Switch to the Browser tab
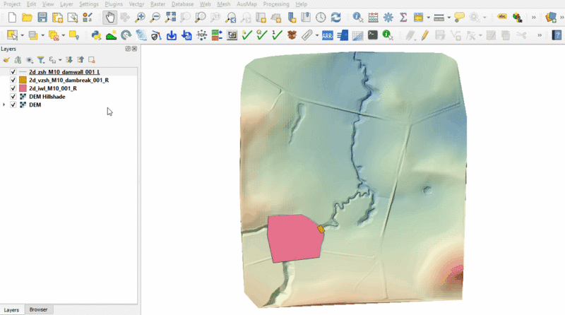Screen dimensions: 565x315 38,310
